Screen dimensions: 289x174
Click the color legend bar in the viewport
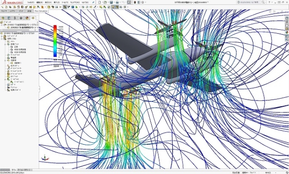pos(55,41)
